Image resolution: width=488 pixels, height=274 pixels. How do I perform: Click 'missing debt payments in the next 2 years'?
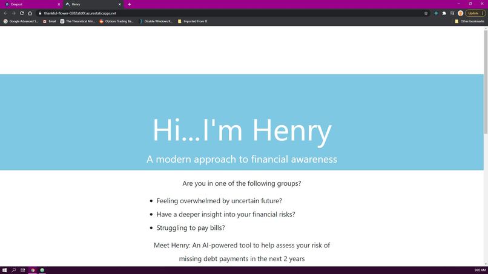click(242, 259)
